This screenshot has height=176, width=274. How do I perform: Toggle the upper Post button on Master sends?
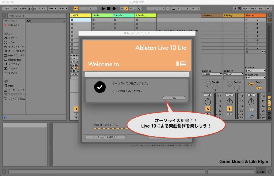coord(251,84)
